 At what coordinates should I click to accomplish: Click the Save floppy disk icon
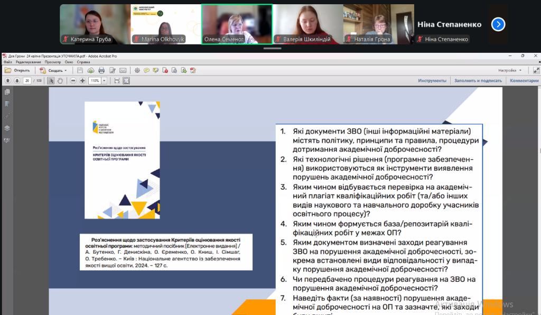80,70
